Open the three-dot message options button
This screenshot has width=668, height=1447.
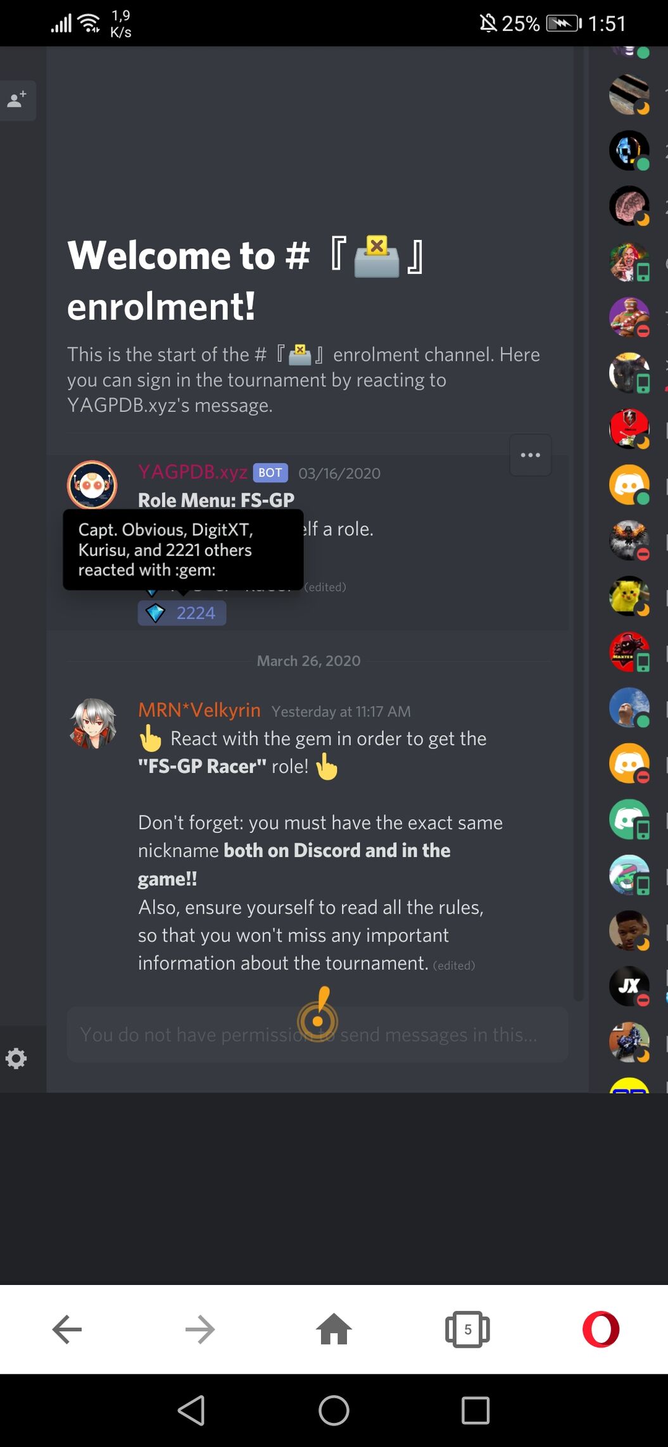click(531, 455)
